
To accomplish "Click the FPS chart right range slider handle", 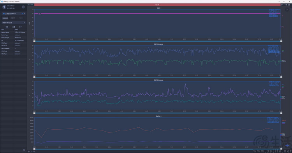I will tap(281, 41).
